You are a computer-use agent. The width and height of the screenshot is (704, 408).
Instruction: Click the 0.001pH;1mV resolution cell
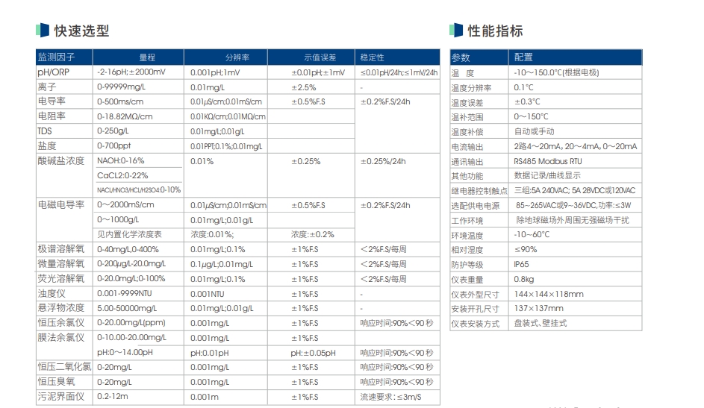[215, 72]
